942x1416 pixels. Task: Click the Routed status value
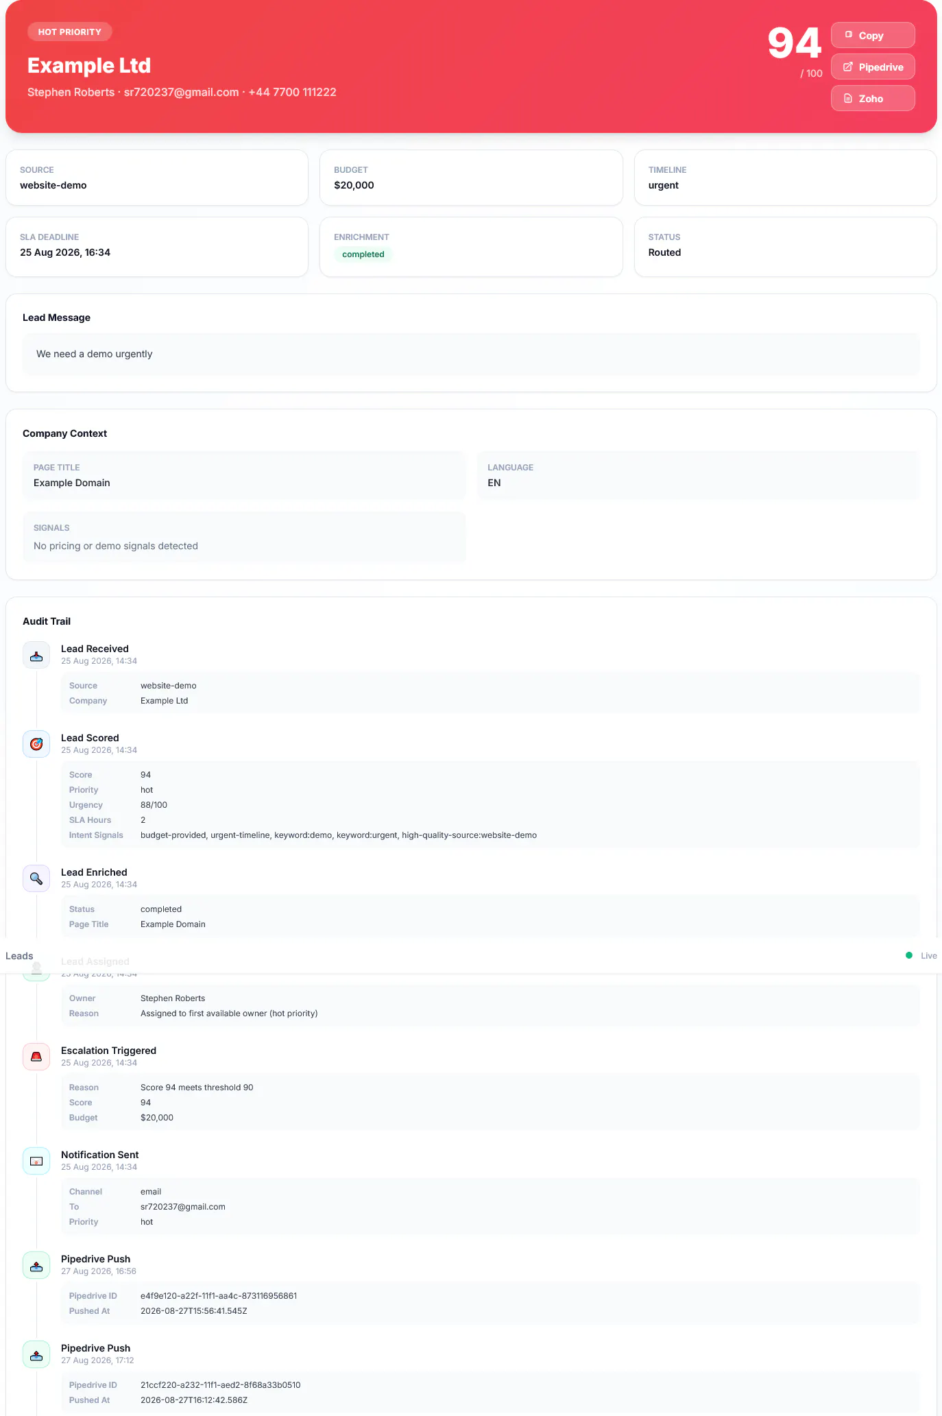click(664, 252)
